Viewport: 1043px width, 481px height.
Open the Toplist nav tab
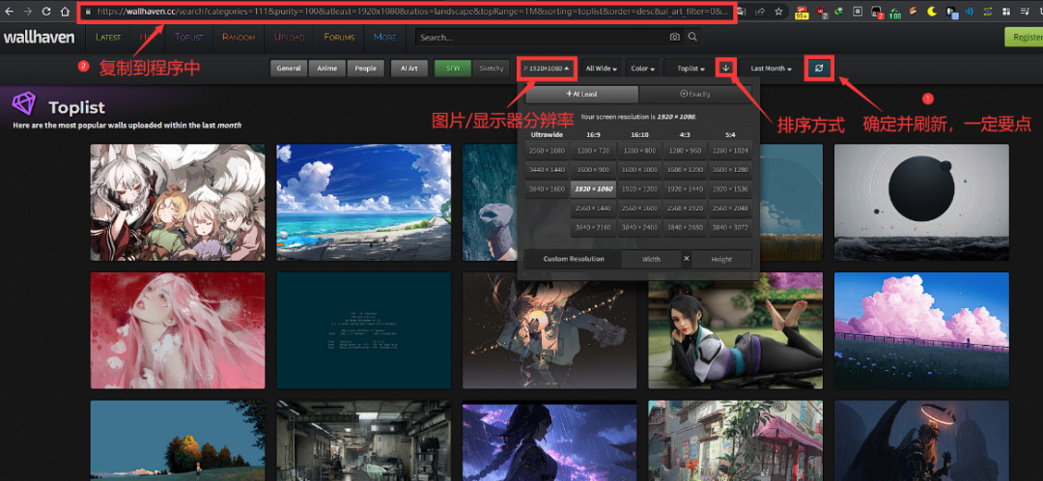(189, 38)
